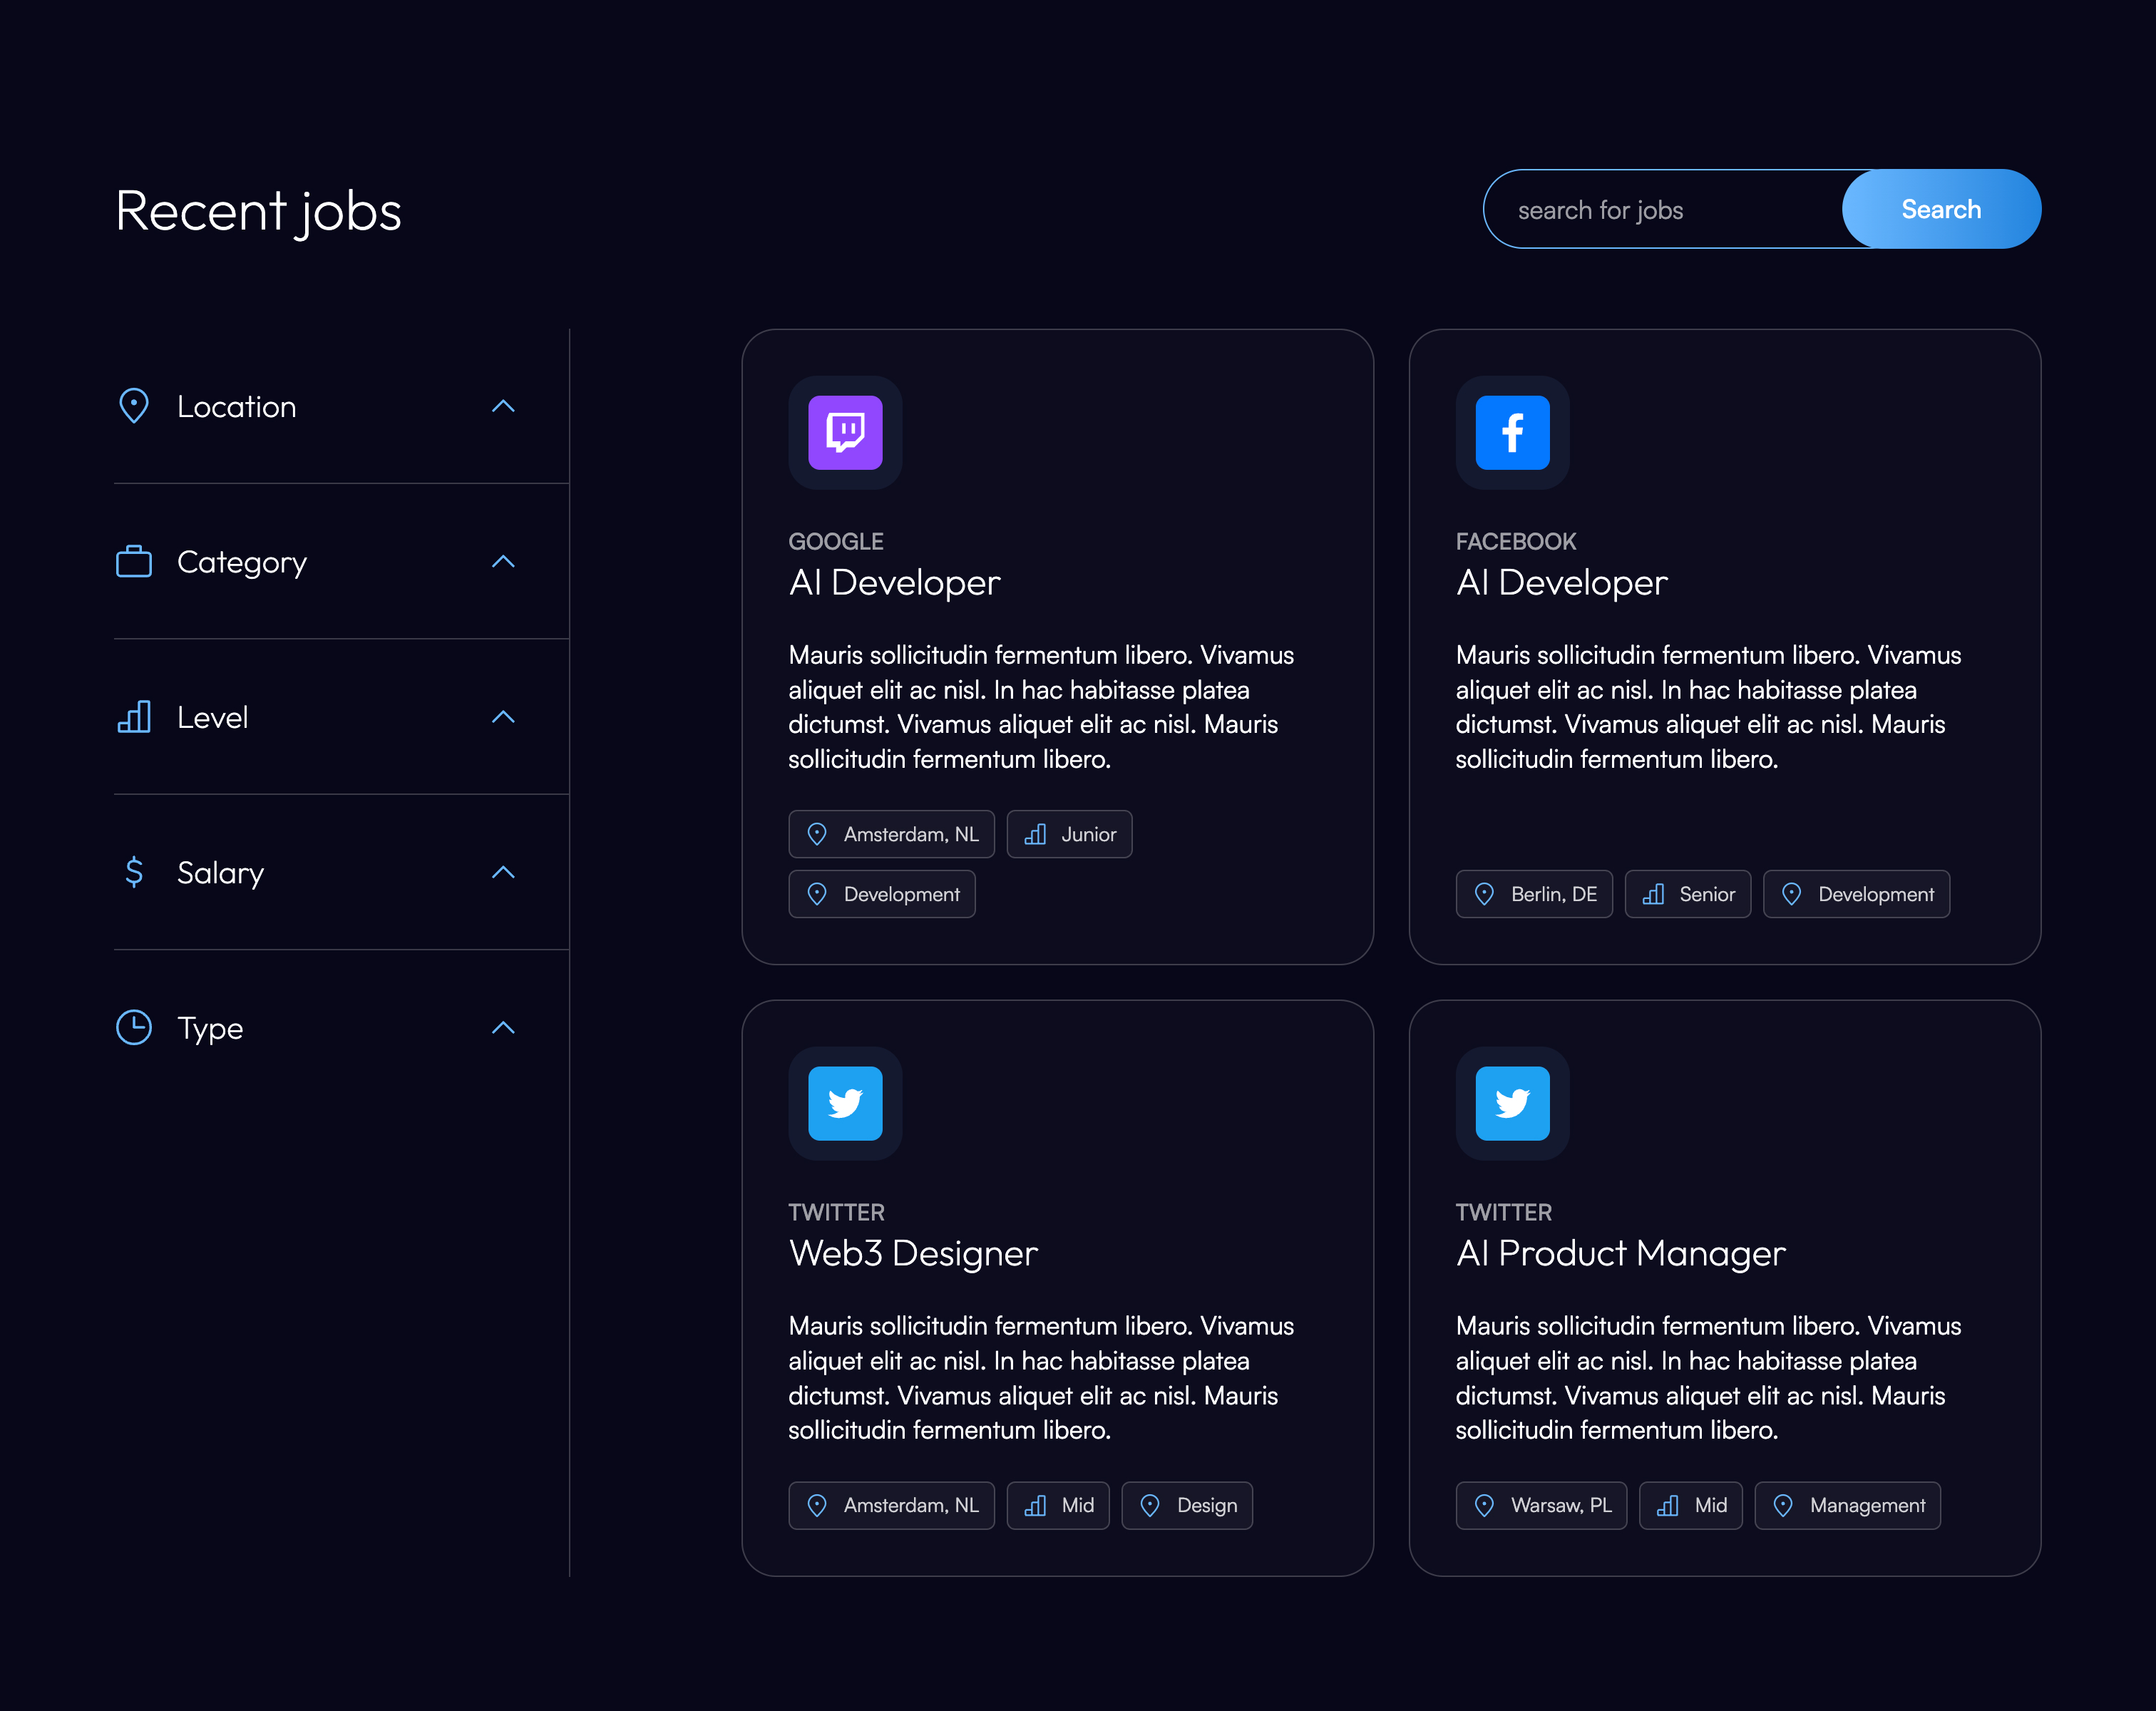Click pin icon in Google card Amsterdam tag
Viewport: 2156px width, 1711px height.
(817, 834)
